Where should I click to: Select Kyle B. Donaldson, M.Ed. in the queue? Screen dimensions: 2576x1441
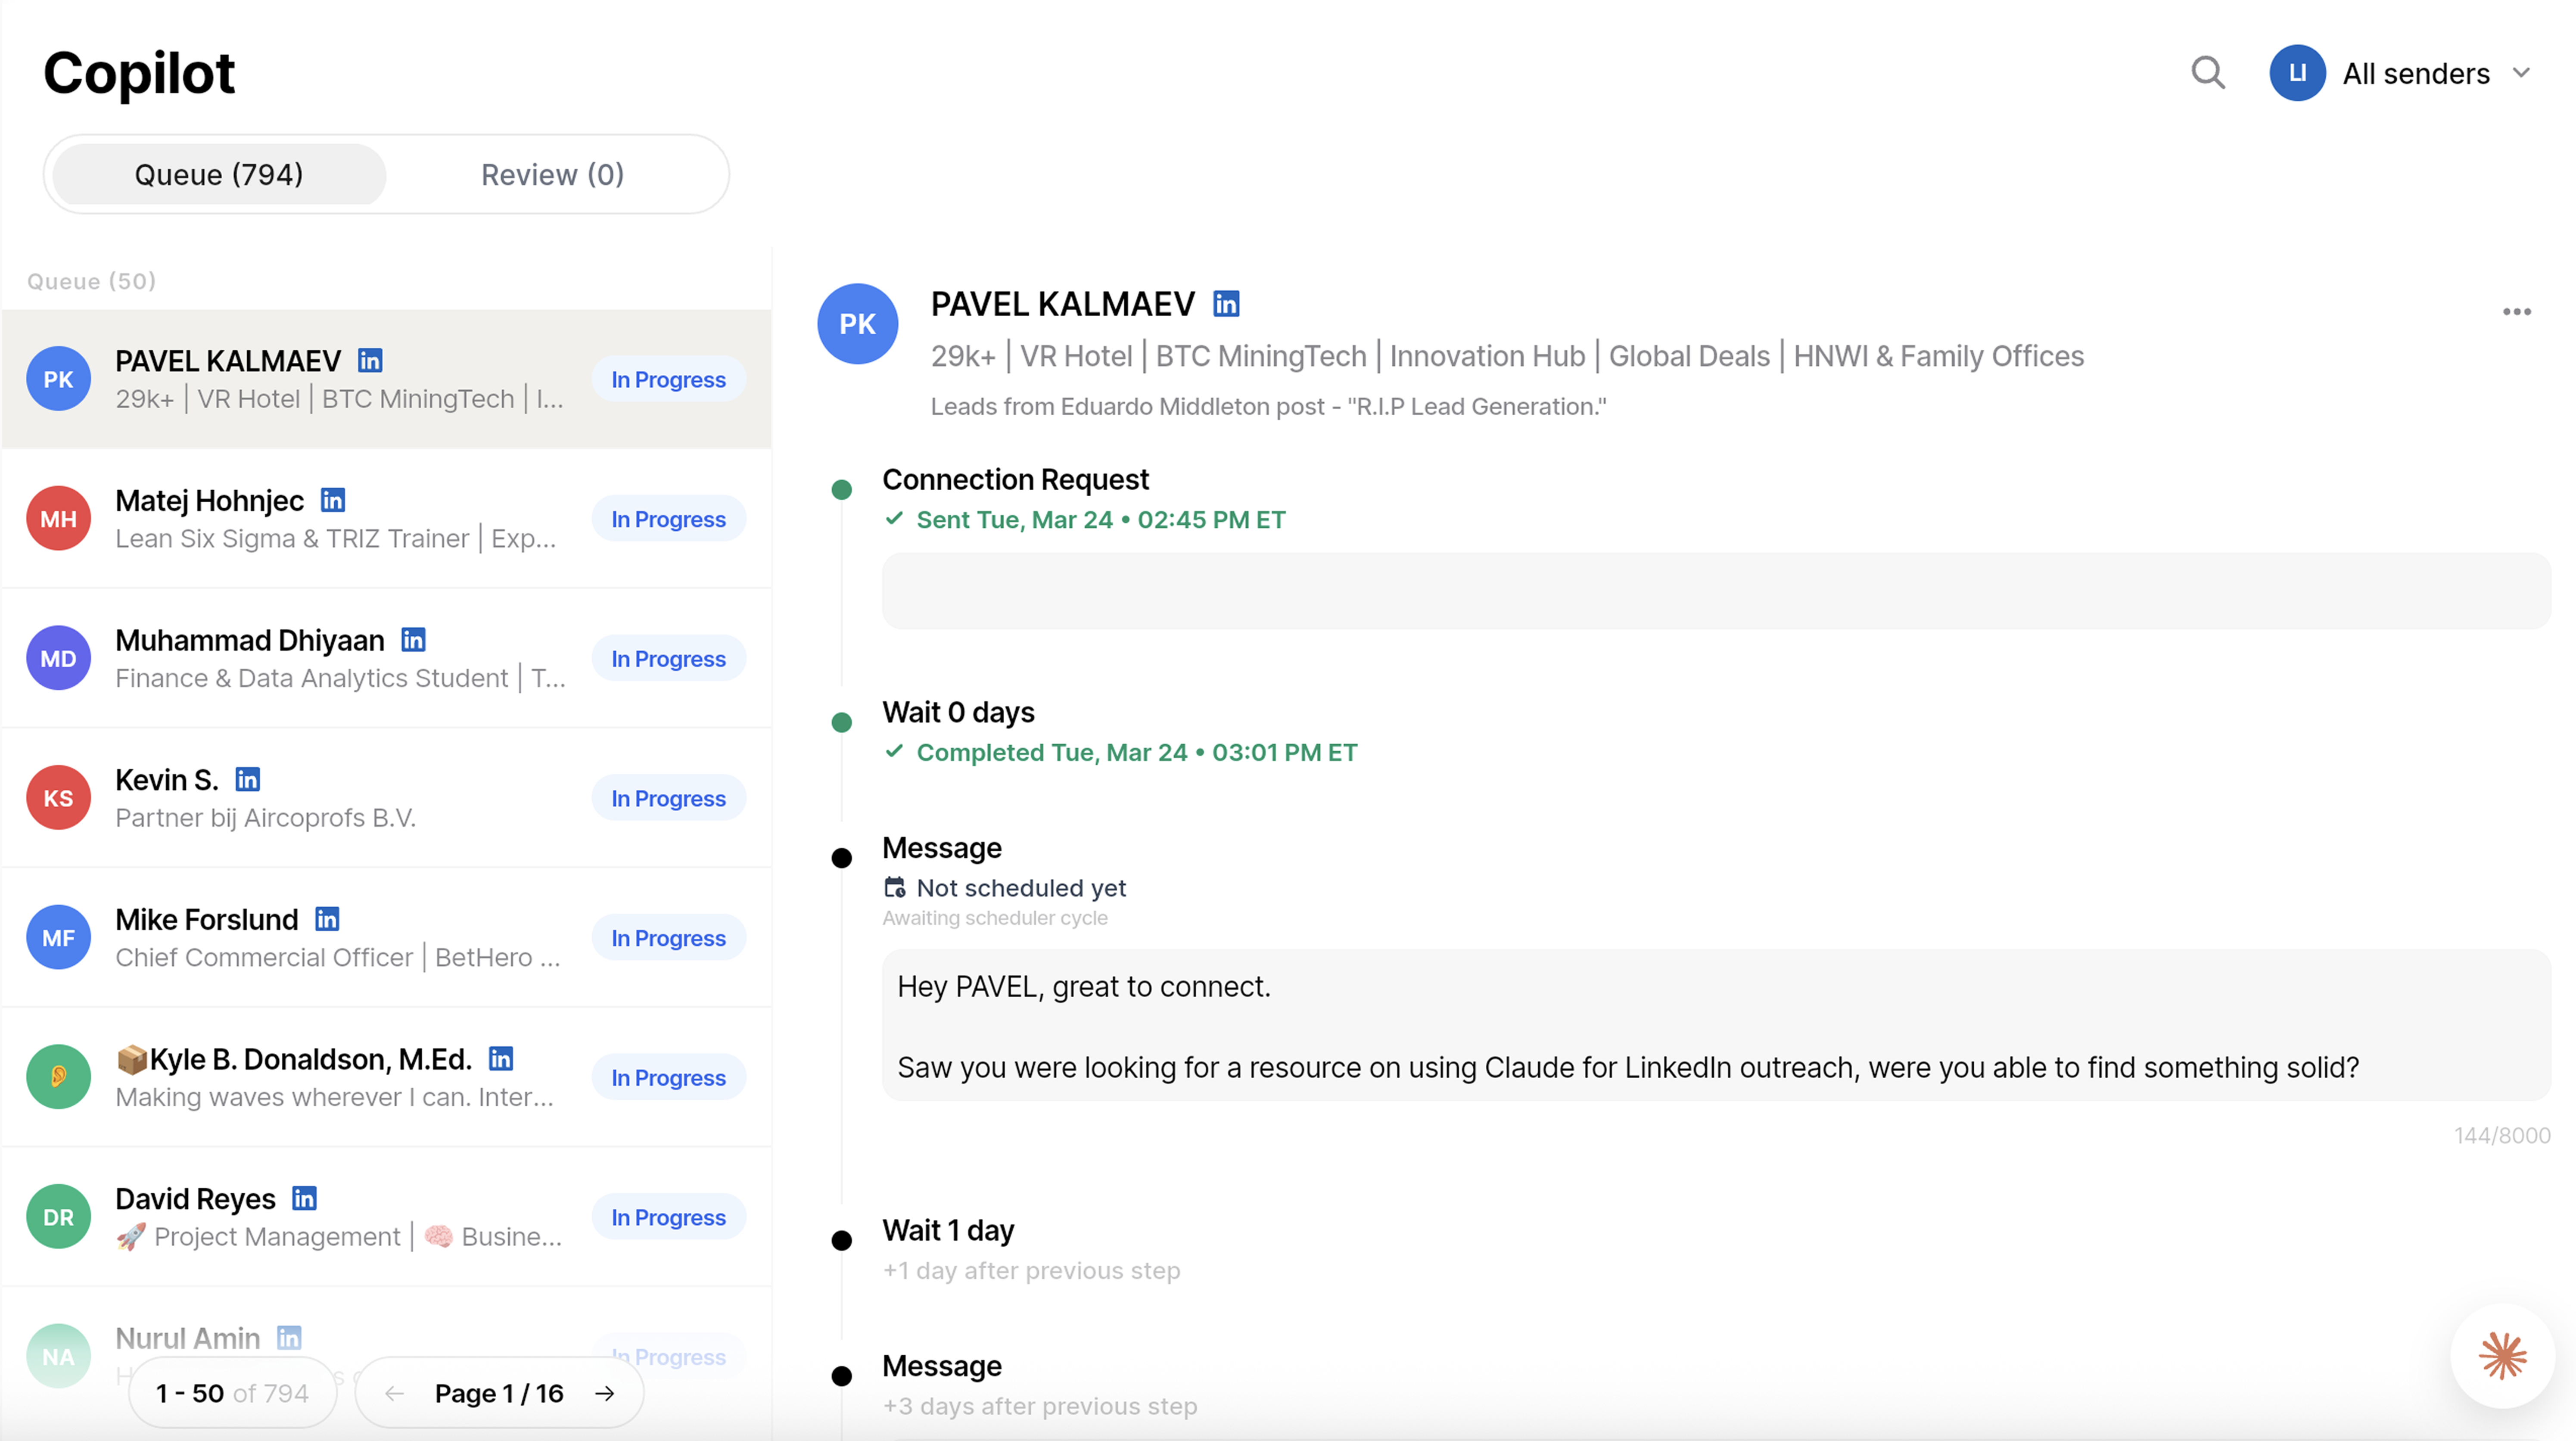[x=386, y=1077]
